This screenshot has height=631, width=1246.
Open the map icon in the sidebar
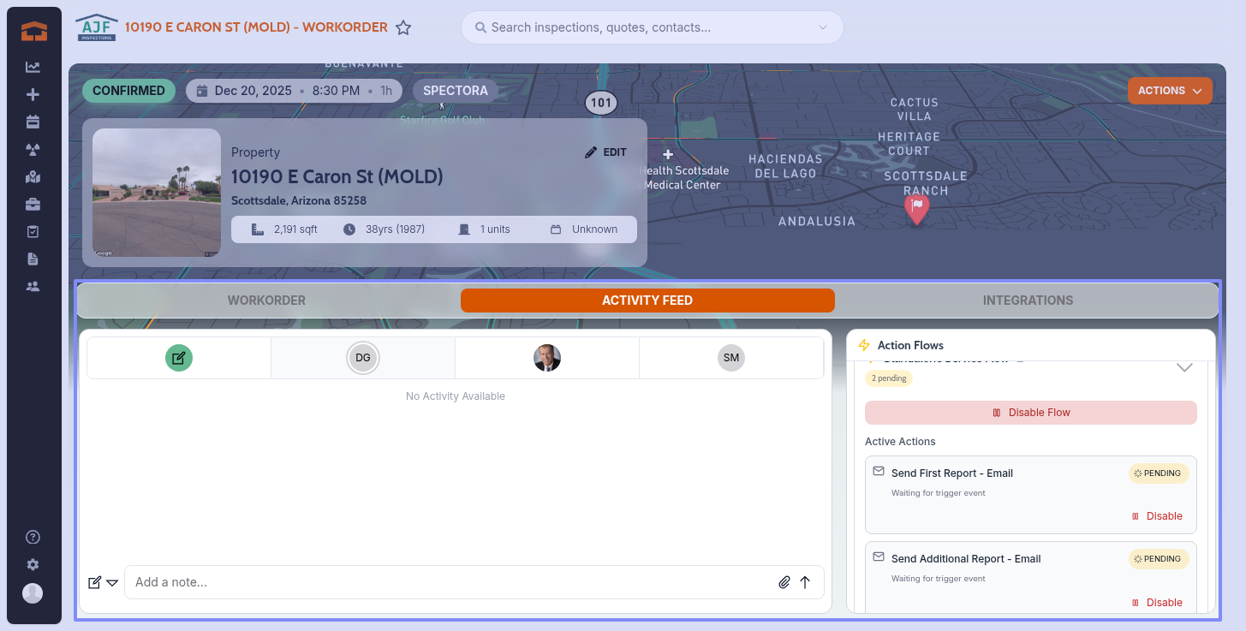click(x=33, y=177)
